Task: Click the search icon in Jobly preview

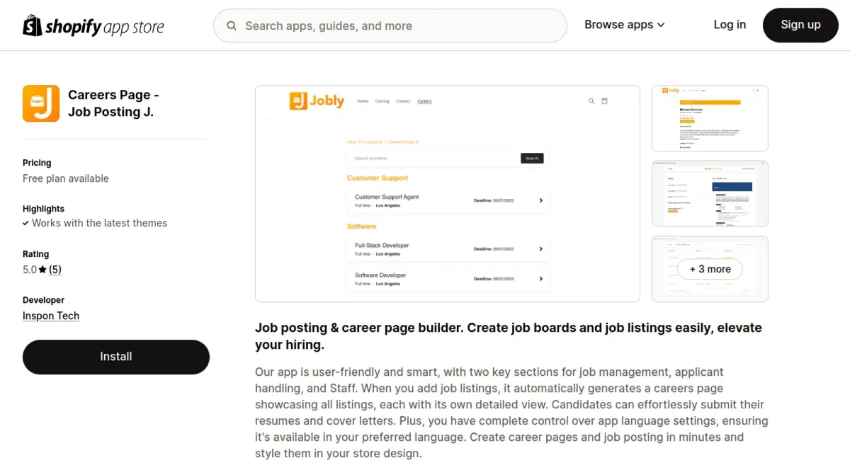Action: [591, 101]
